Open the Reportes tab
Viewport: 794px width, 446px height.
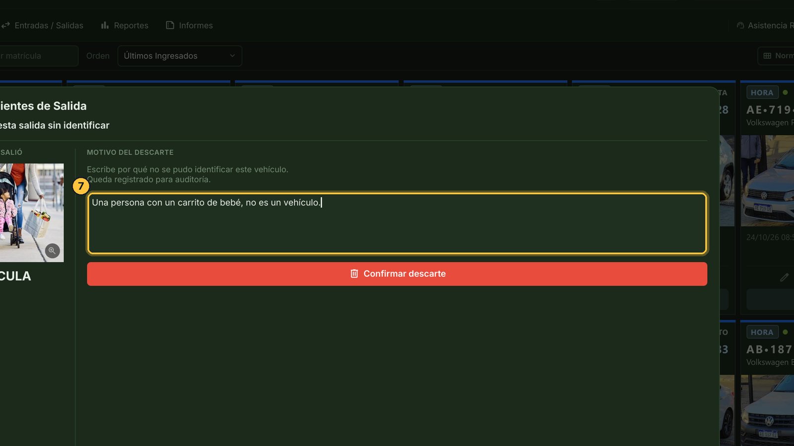125,25
